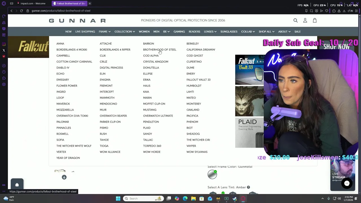Expand the FRAME dropdown menu

(105, 32)
